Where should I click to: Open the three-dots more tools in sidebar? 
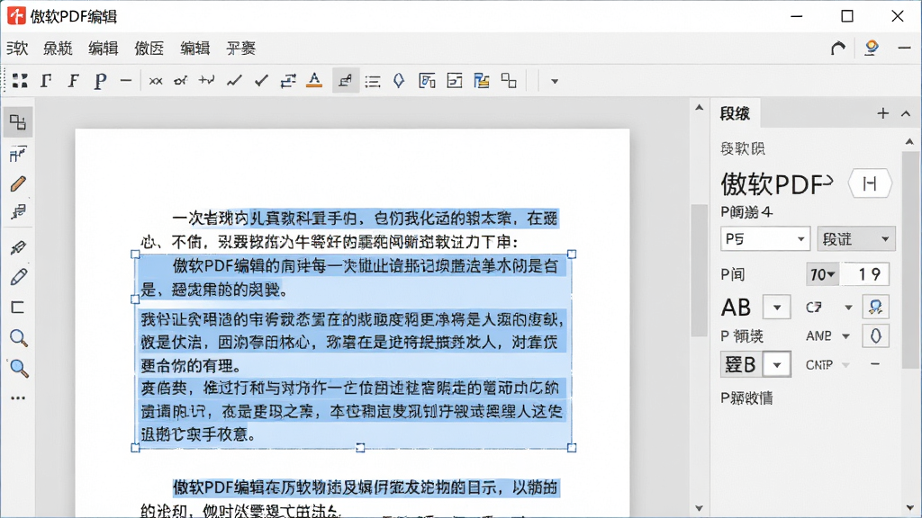18,398
